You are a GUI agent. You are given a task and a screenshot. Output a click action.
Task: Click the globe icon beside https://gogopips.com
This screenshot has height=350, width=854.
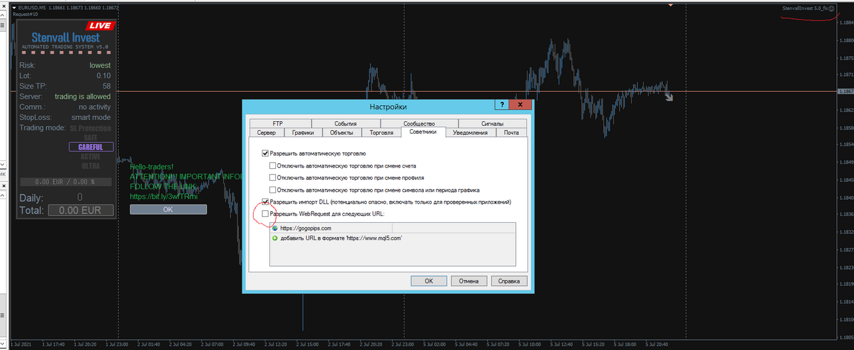275,228
